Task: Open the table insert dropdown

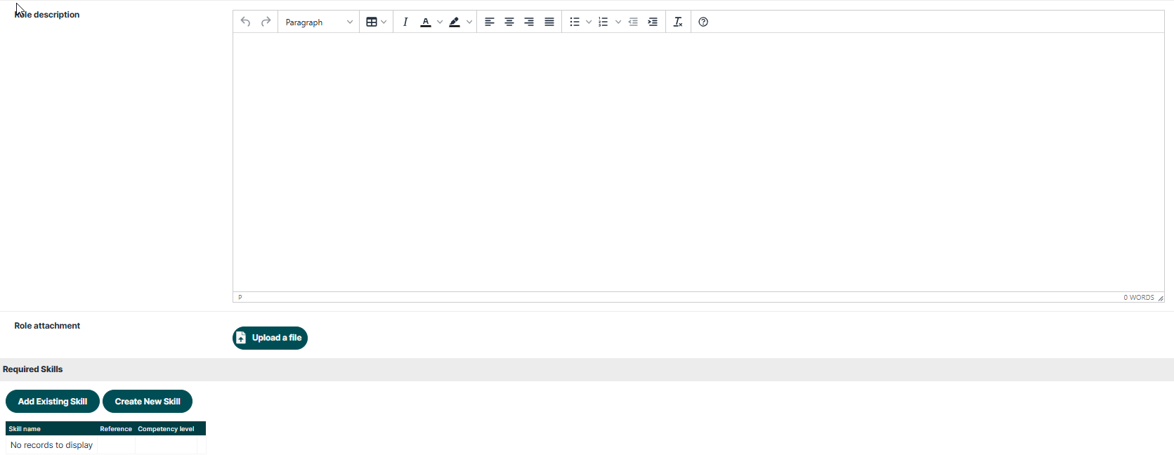Action: 377,22
